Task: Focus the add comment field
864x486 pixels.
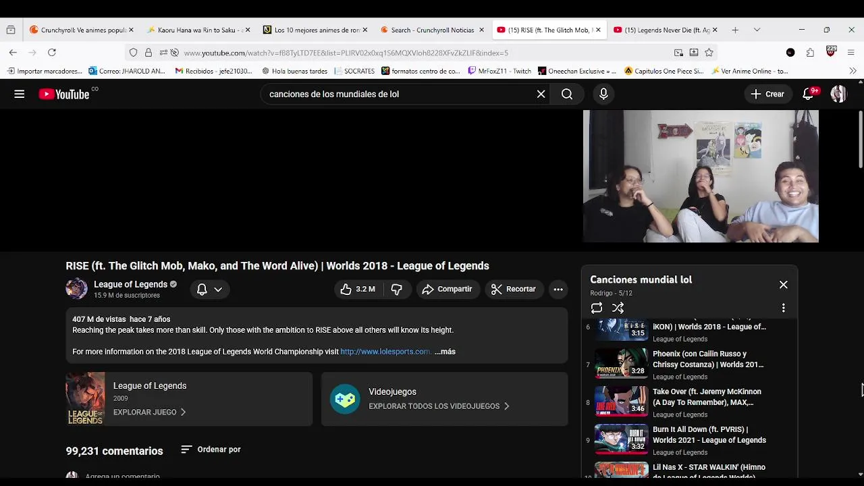Action: (122, 477)
